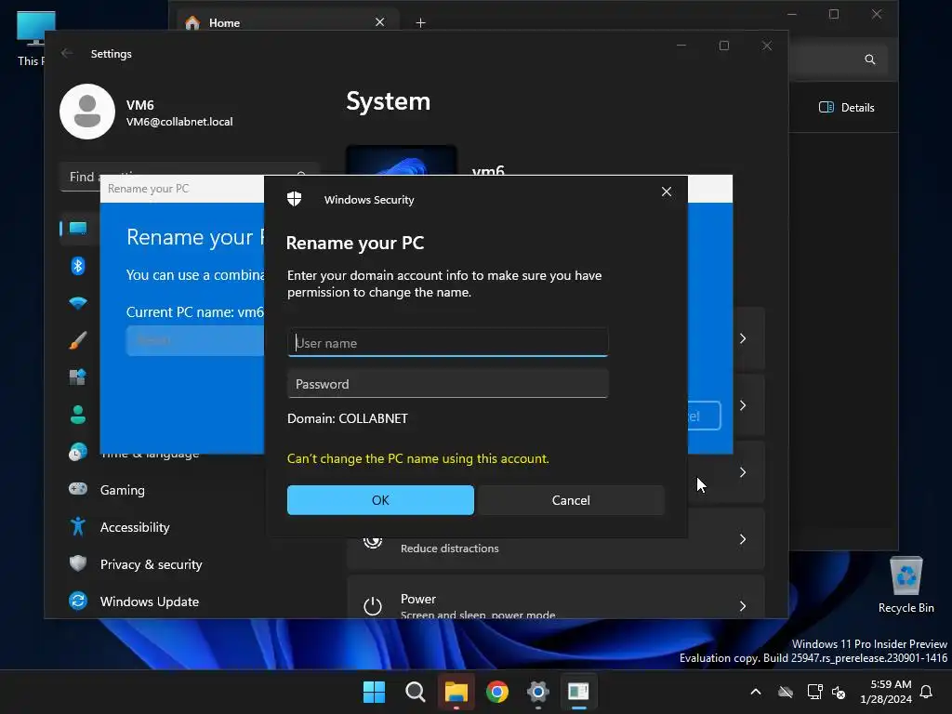Open Bluetooth & devices sidebar icon

click(78, 266)
